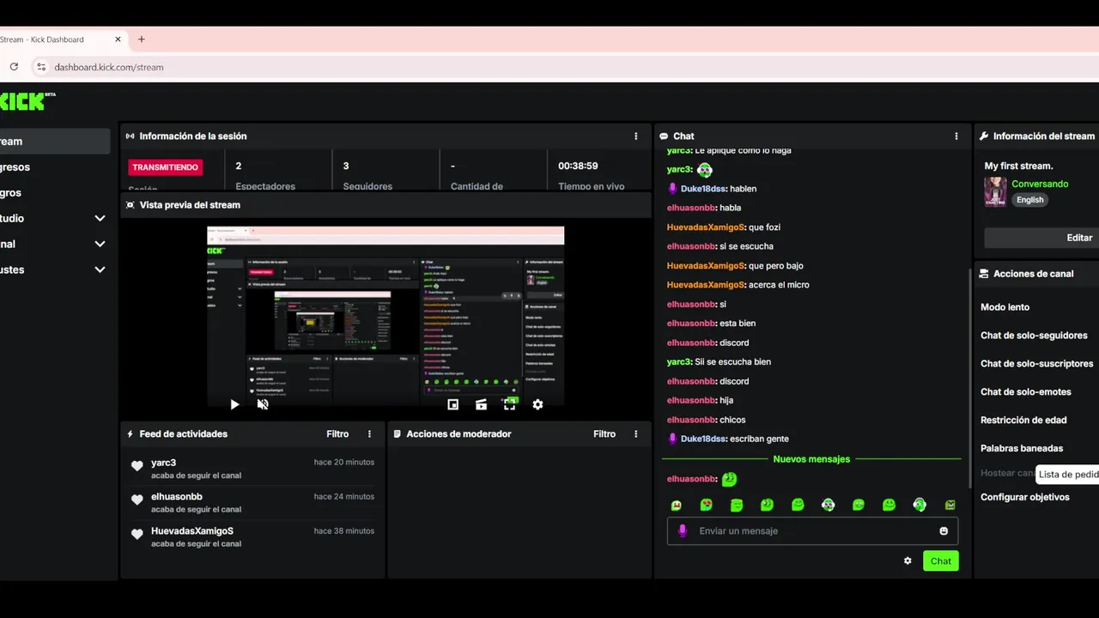Click the sixth quick emote, headphones face
Image resolution: width=1099 pixels, height=618 pixels.
[x=828, y=505]
